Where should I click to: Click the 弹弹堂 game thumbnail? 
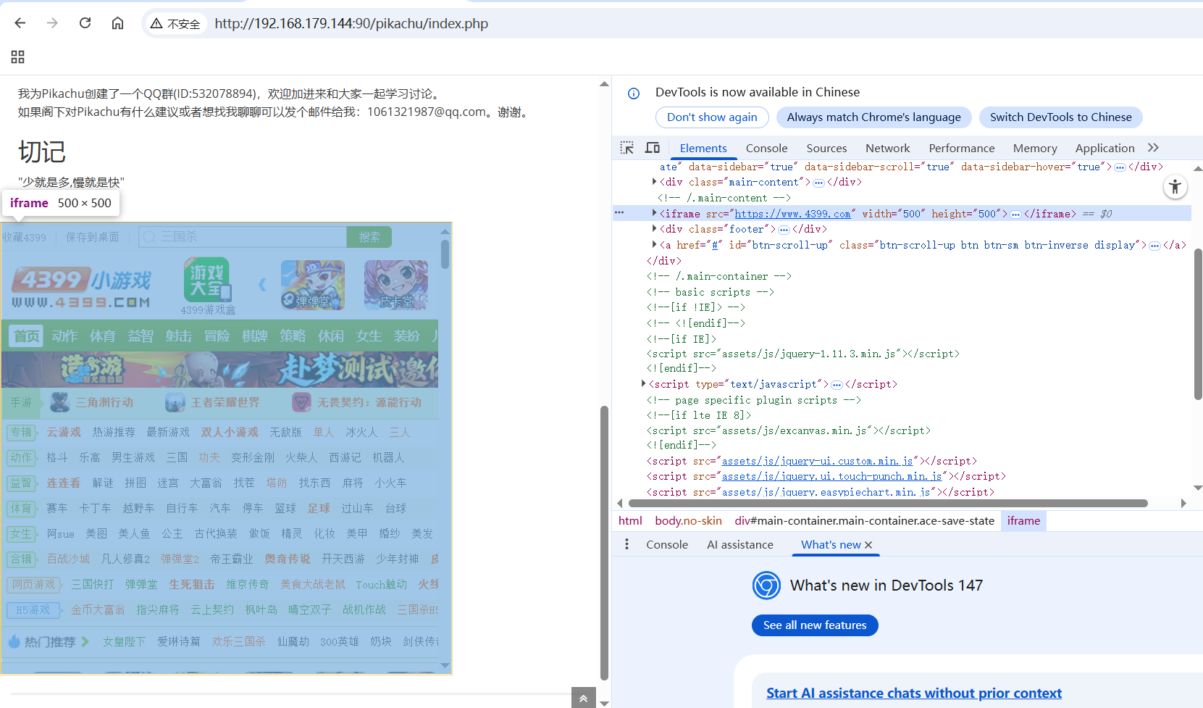(313, 285)
